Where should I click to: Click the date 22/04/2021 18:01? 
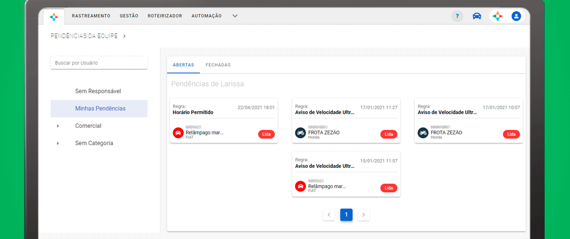[256, 108]
